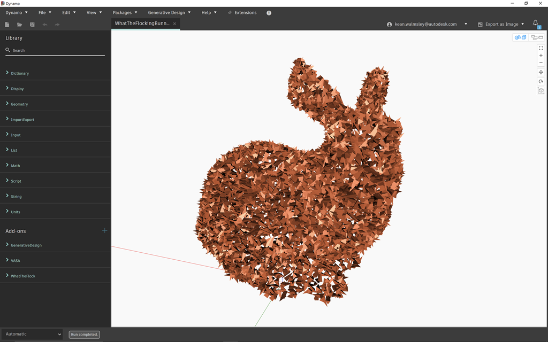Zoom out with the minus icon
Image resolution: width=548 pixels, height=342 pixels.
541,63
